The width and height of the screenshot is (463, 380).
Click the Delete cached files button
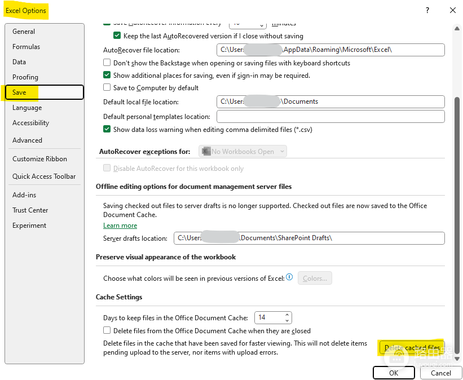pos(412,348)
